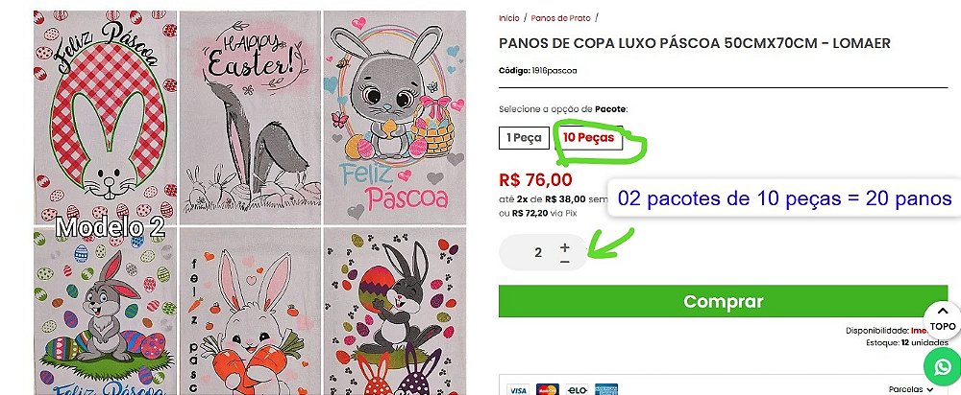Click the product title text
The image size is (961, 395).
694,43
